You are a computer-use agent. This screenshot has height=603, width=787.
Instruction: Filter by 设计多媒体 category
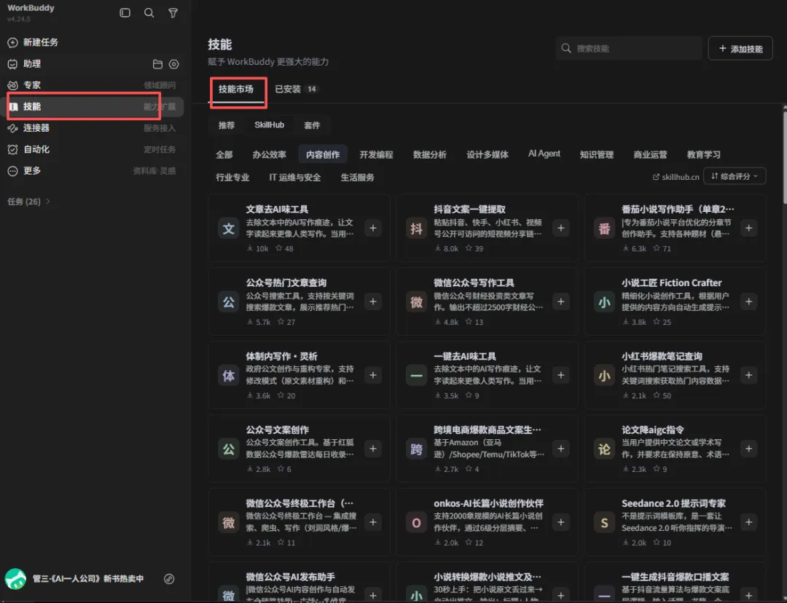488,154
